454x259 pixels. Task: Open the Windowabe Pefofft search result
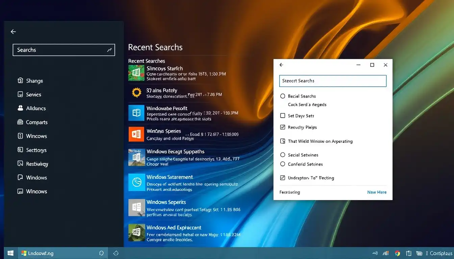[178, 113]
